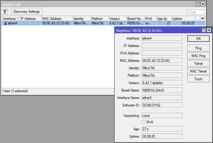Click the ether4 interface icon in the table row

[x=5, y=23]
